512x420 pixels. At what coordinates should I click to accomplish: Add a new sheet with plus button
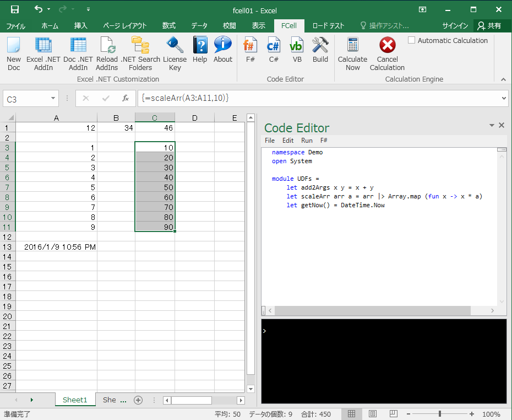(138, 400)
